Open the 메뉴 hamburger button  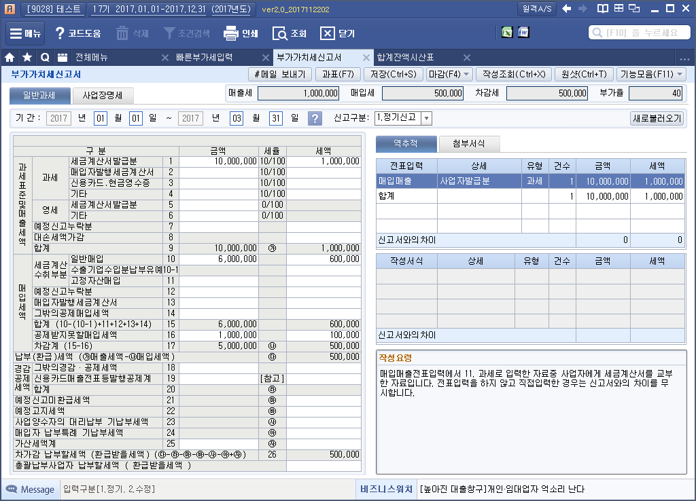coord(25,33)
